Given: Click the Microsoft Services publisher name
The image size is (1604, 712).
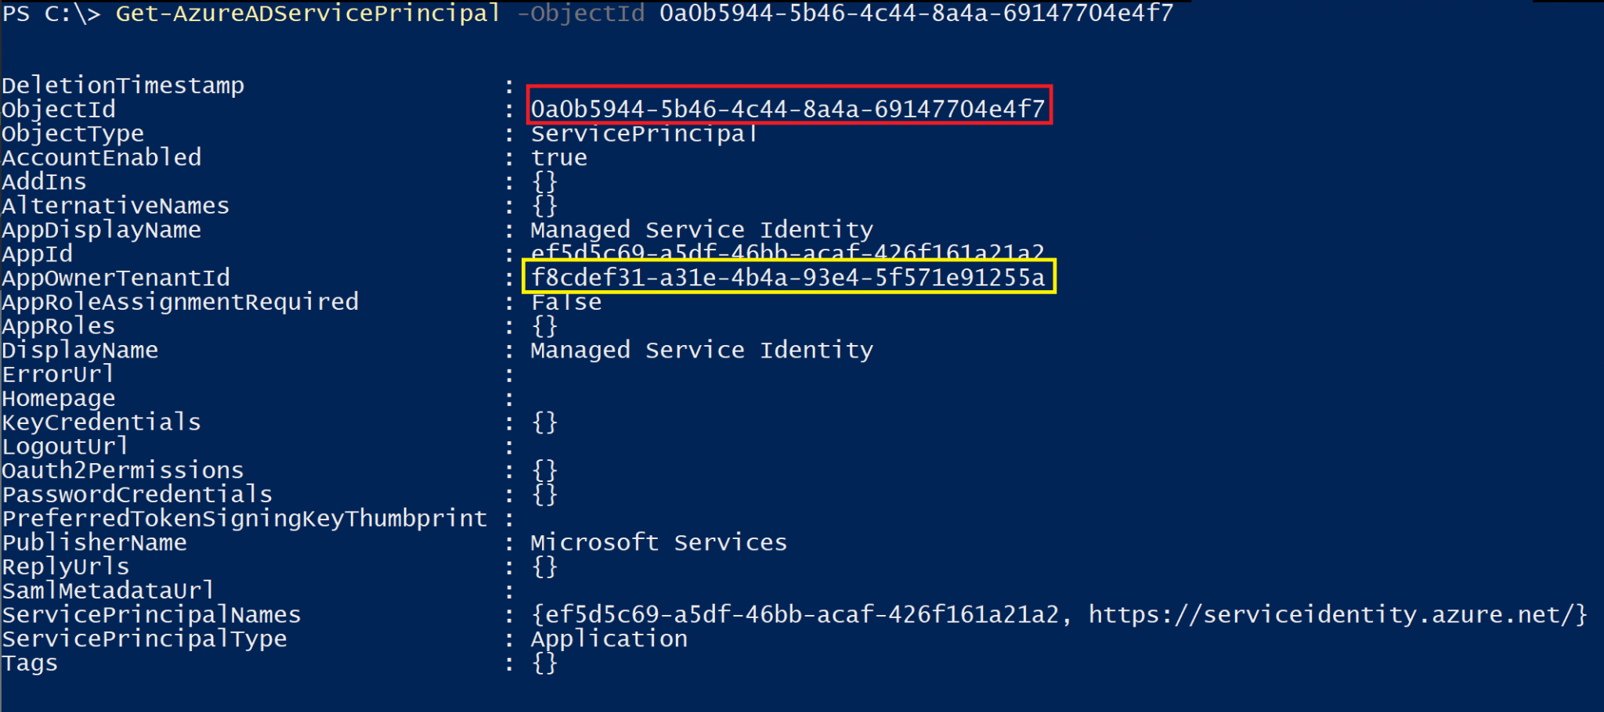Looking at the screenshot, I should coord(659,542).
